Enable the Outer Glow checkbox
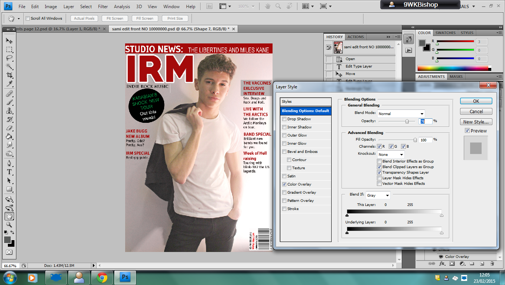 (284, 135)
